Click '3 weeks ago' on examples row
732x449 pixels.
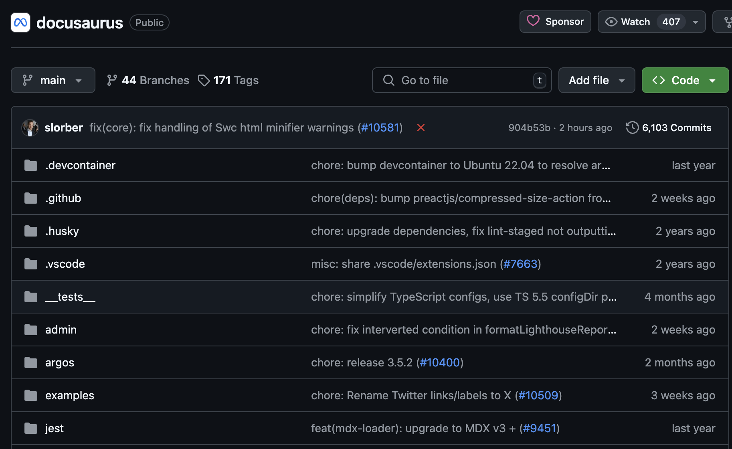click(x=683, y=395)
